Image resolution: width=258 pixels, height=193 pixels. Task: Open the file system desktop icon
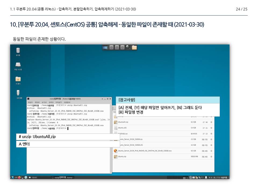tap(18, 65)
